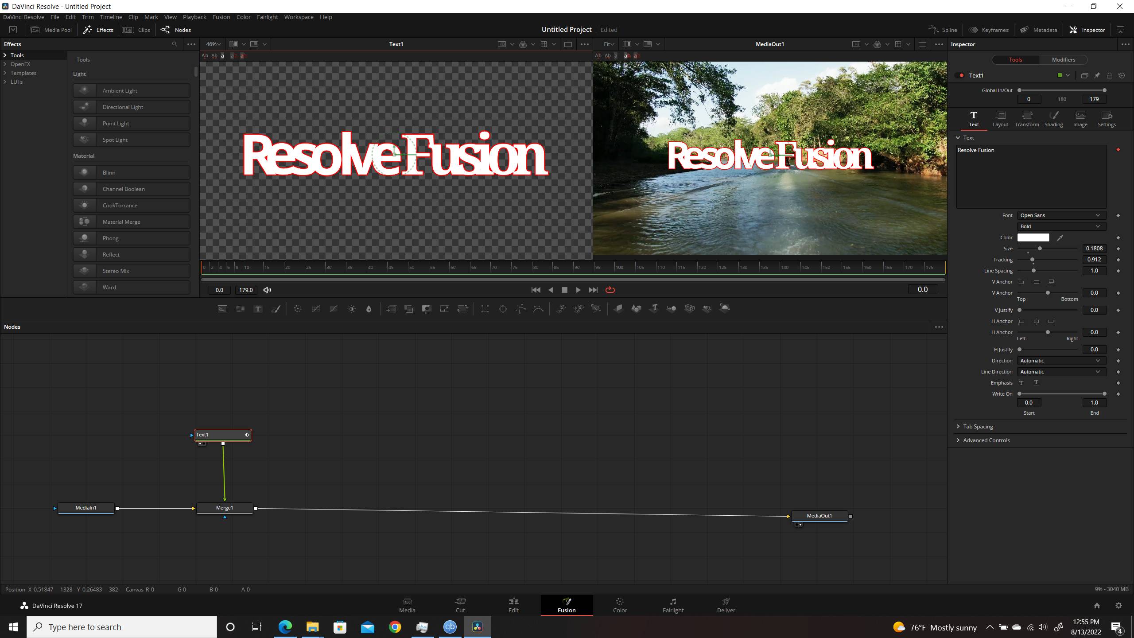
Task: Select the Phong material tool
Action: click(x=132, y=238)
